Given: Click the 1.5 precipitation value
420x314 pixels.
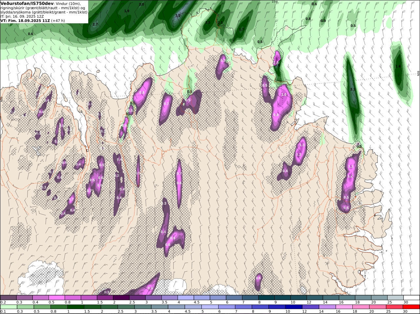Looking at the screenshot, I should (x=208, y=22).
